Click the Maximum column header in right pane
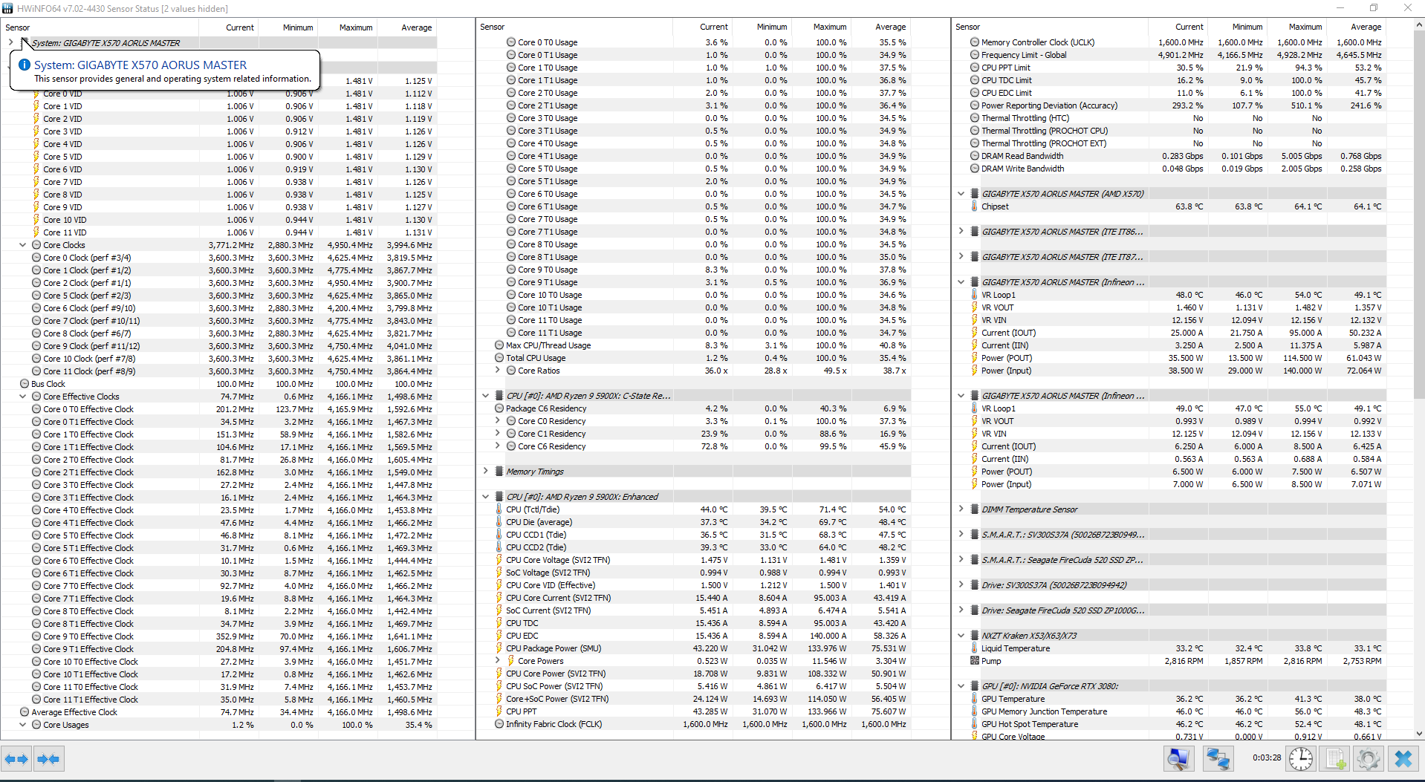 pyautogui.click(x=1305, y=27)
